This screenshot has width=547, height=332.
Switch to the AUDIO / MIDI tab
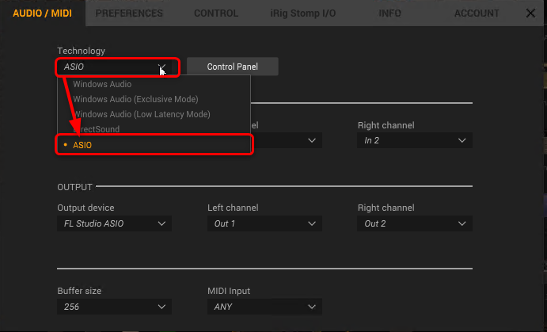(x=42, y=13)
